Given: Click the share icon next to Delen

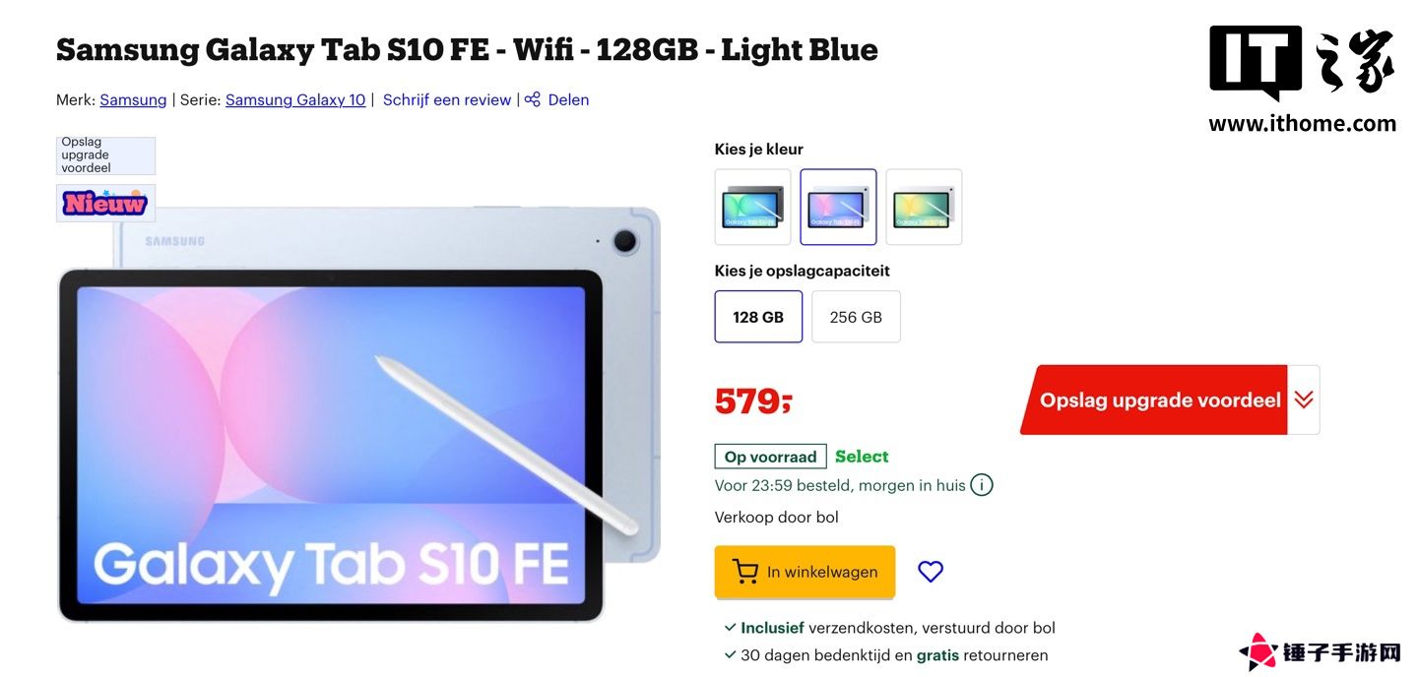Looking at the screenshot, I should pos(533,99).
